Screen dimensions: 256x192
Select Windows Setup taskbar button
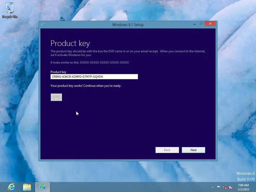tap(42, 187)
